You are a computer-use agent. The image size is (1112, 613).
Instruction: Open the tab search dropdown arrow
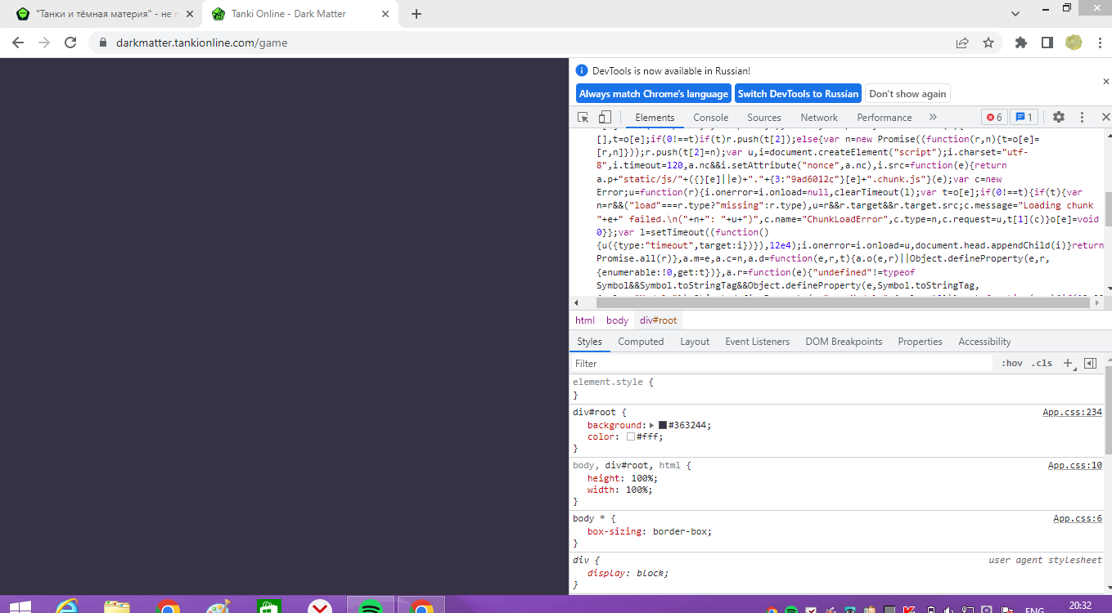tap(1015, 14)
